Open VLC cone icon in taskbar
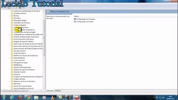 (52, 97)
